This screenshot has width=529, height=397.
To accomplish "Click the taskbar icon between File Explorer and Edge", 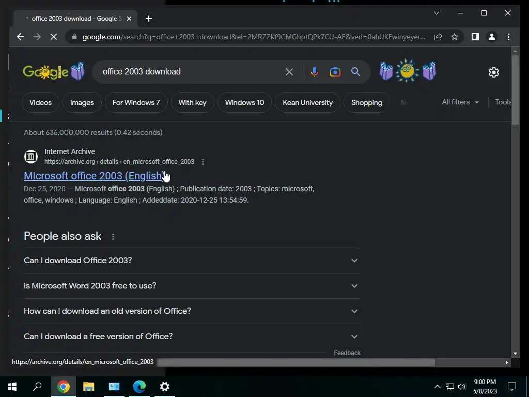I will click(114, 387).
